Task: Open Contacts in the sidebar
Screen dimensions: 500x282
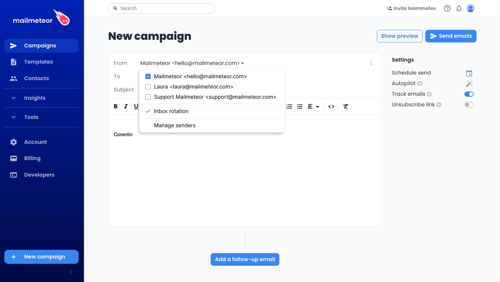Action: pyautogui.click(x=41, y=79)
